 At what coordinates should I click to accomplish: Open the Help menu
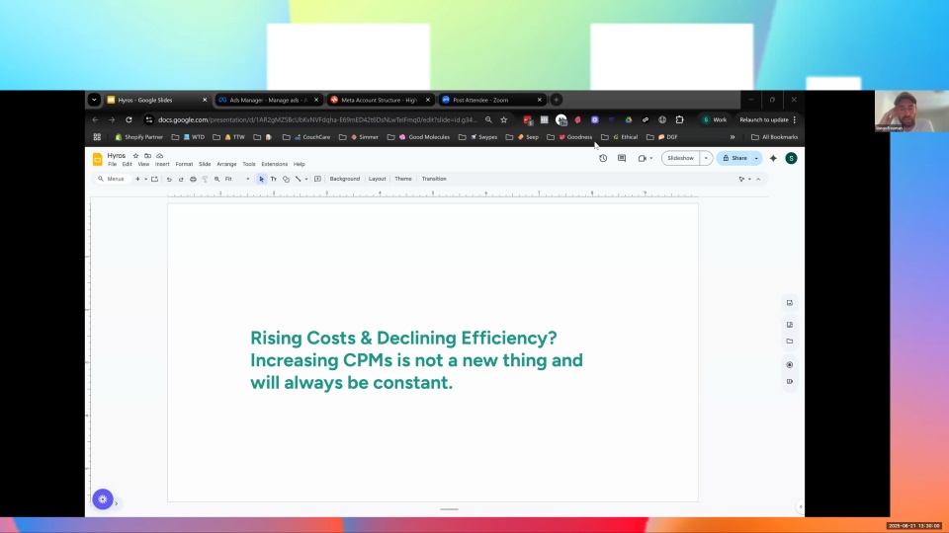click(x=299, y=165)
